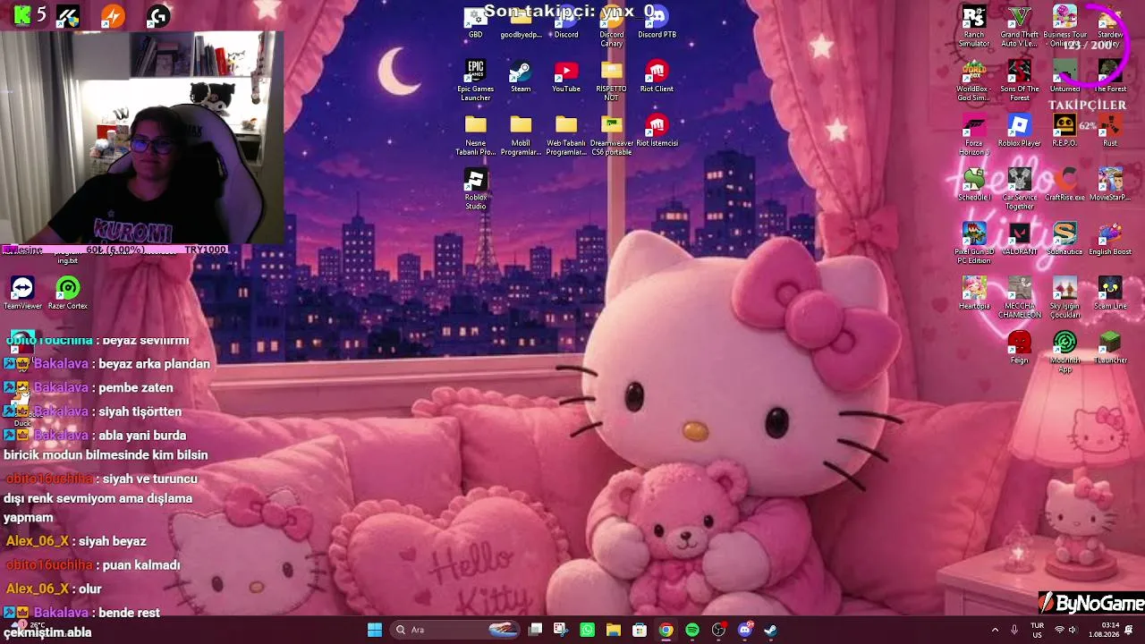Open Discord from the taskbar
Screen dimensions: 1145x644
click(x=745, y=630)
